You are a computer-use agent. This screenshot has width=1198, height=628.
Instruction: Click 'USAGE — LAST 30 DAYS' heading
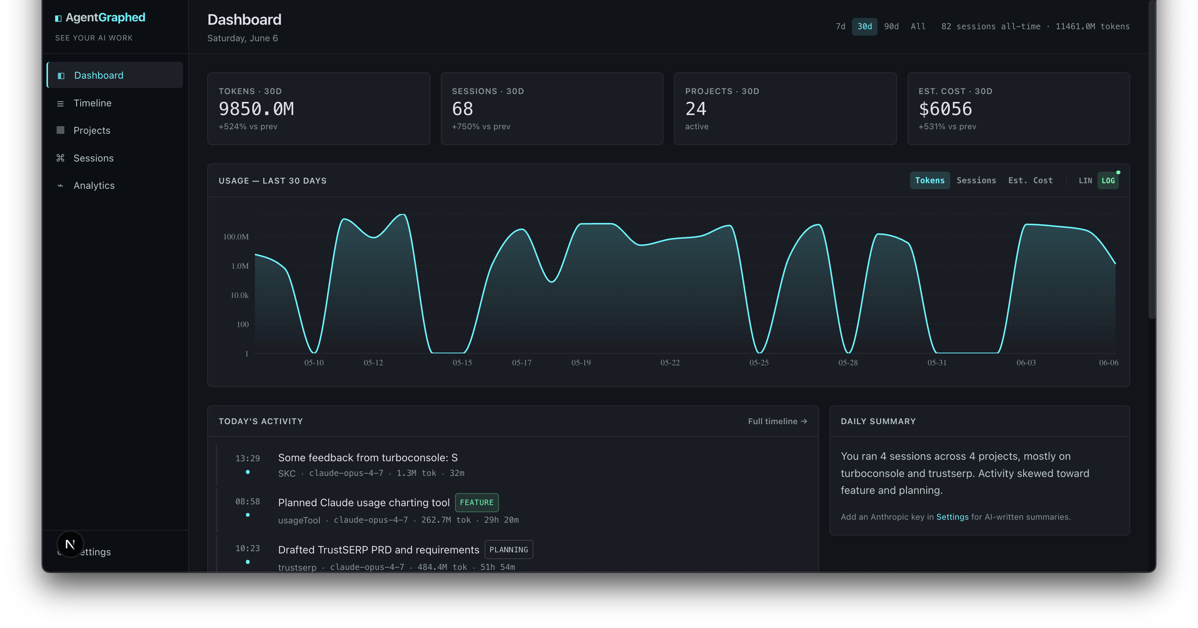[273, 181]
